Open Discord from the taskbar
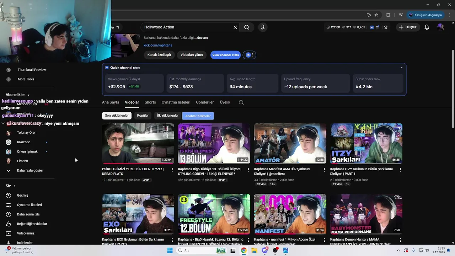The height and width of the screenshot is (256, 455). (265, 251)
